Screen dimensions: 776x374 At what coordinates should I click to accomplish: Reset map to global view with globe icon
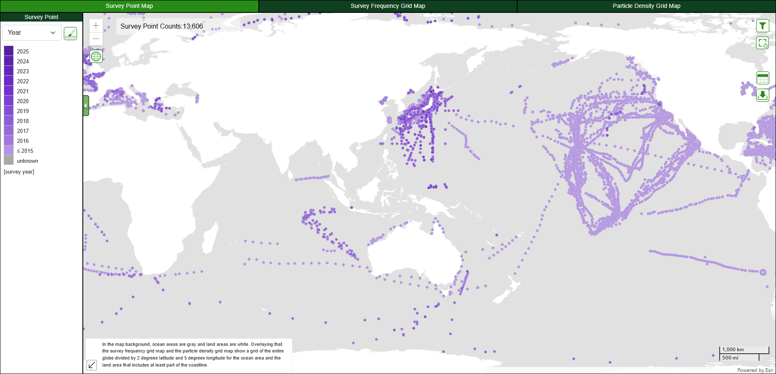[96, 56]
